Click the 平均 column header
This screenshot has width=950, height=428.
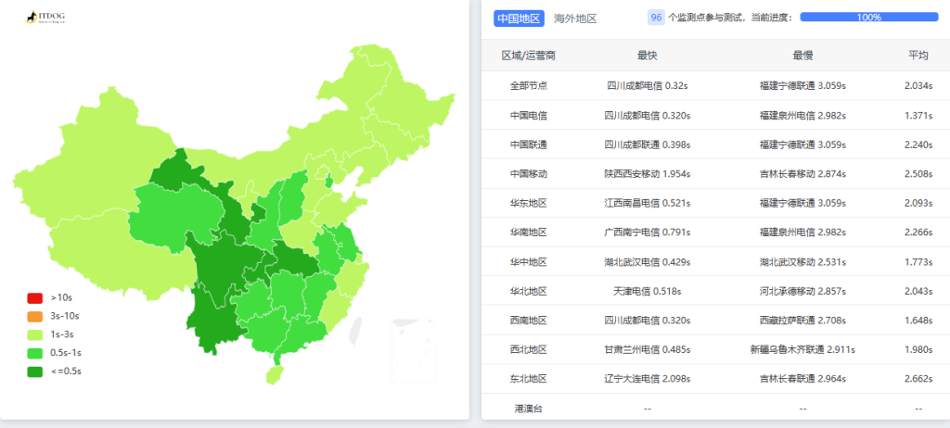[918, 56]
